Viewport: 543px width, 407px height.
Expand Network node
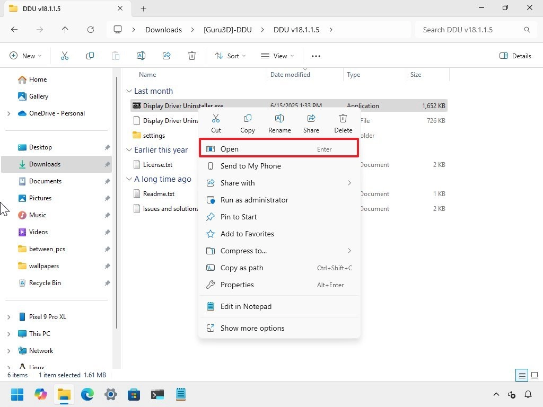point(8,351)
